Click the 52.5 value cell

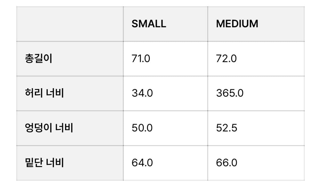[227, 128]
